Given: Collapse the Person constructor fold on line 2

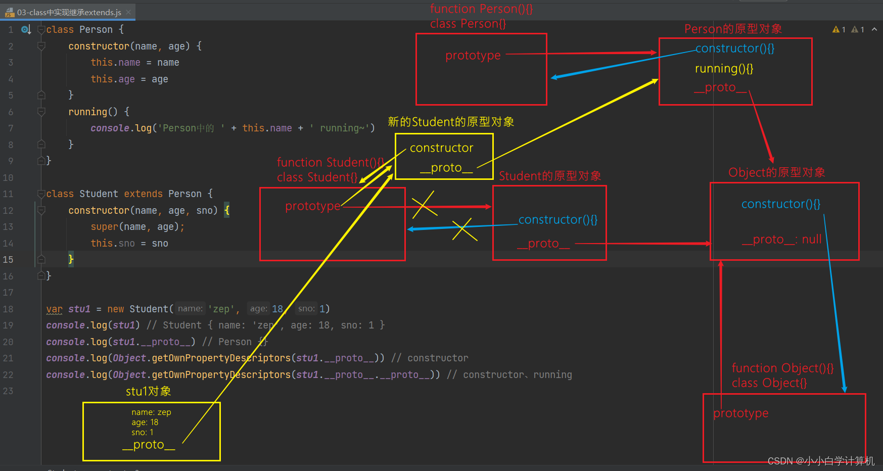Looking at the screenshot, I should 41,46.
